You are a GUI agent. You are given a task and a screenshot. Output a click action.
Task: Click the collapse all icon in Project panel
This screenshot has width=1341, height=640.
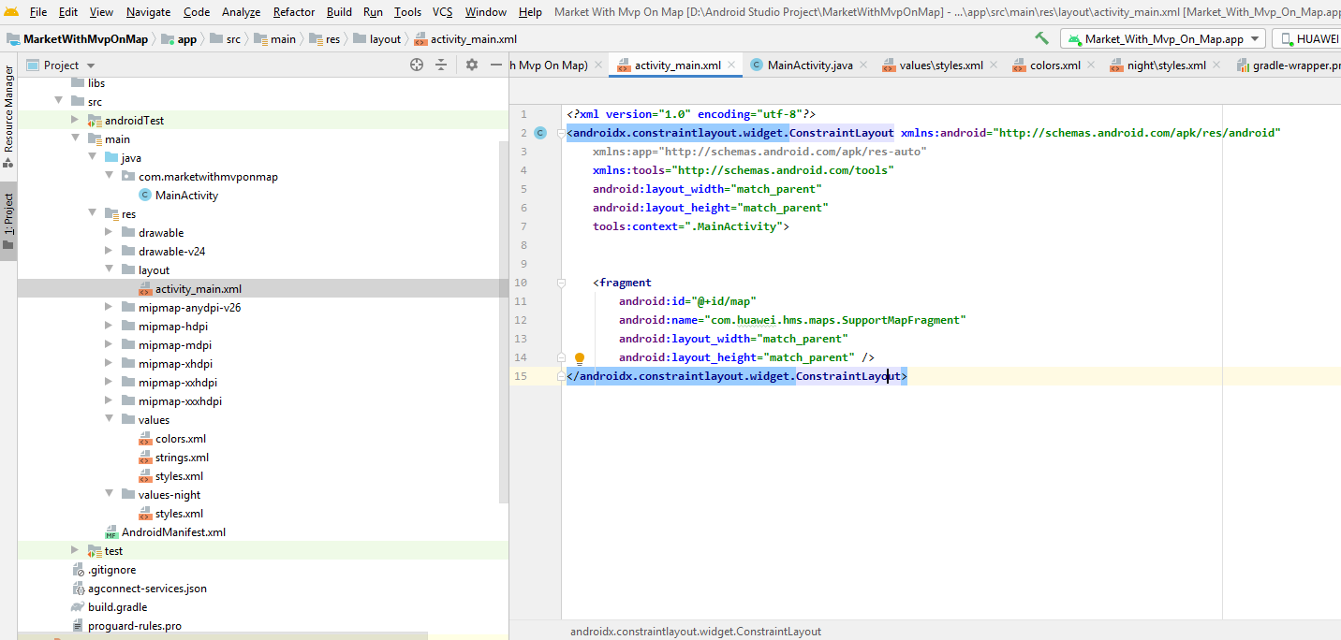(441, 65)
